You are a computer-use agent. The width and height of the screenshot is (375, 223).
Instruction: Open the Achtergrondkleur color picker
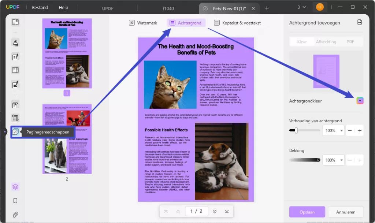click(x=360, y=101)
